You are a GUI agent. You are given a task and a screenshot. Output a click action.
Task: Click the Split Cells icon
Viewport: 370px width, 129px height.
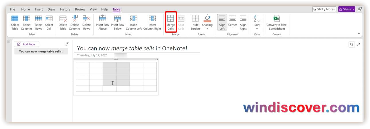coord(181,18)
